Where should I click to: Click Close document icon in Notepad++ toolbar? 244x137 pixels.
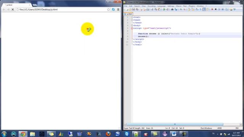141,10
